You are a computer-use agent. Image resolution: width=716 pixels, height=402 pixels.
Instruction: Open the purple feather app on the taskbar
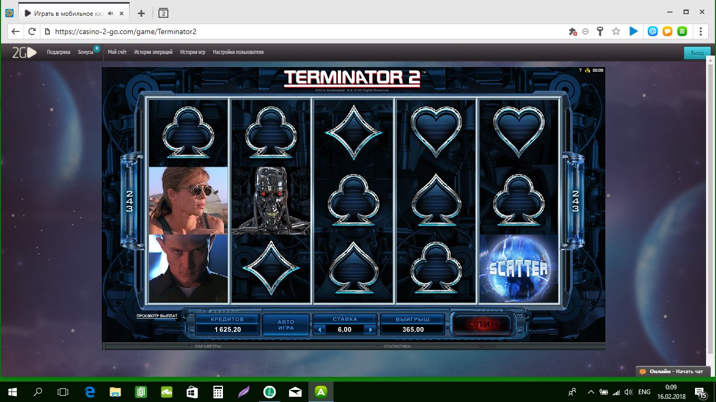(x=243, y=392)
